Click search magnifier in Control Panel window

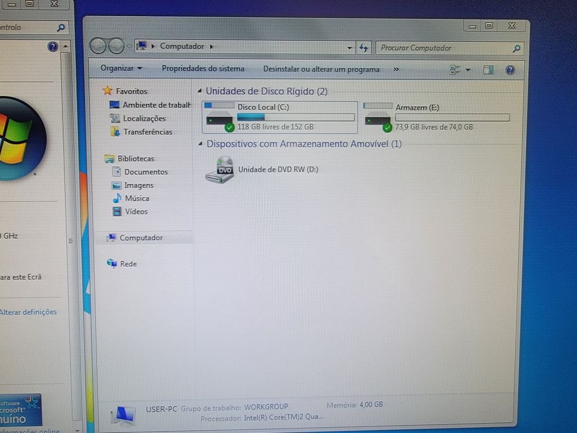click(61, 27)
